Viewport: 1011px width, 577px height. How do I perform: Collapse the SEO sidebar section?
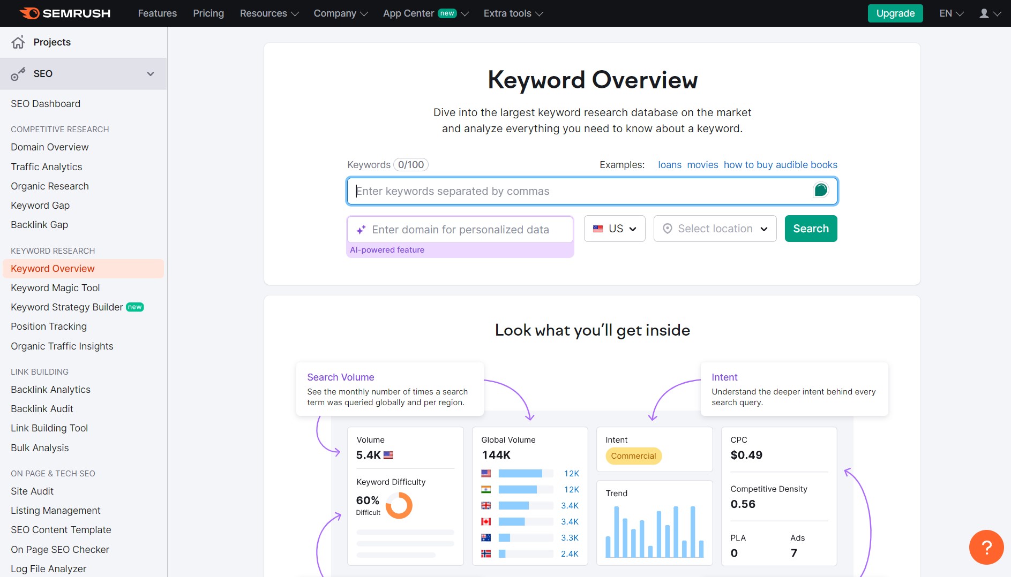pos(151,74)
